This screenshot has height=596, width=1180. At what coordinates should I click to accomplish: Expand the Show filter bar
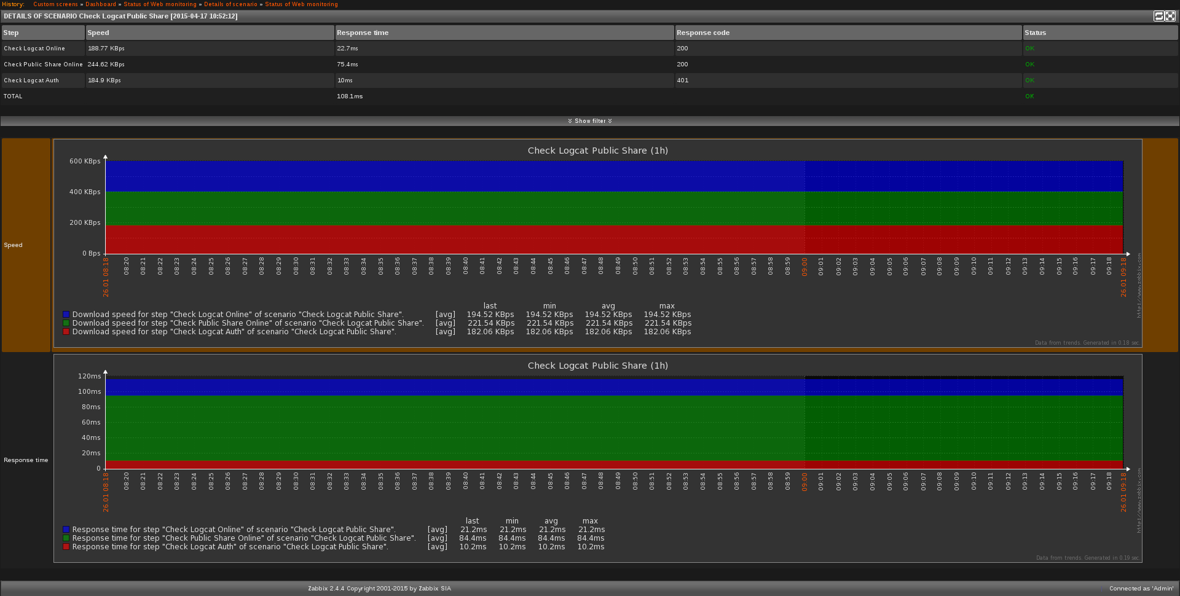[590, 121]
